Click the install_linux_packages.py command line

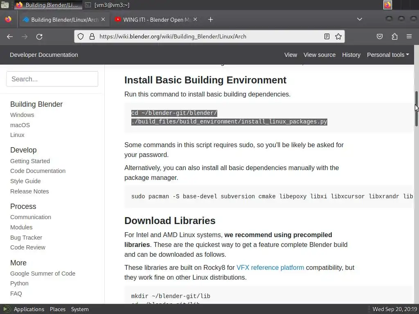(229, 121)
